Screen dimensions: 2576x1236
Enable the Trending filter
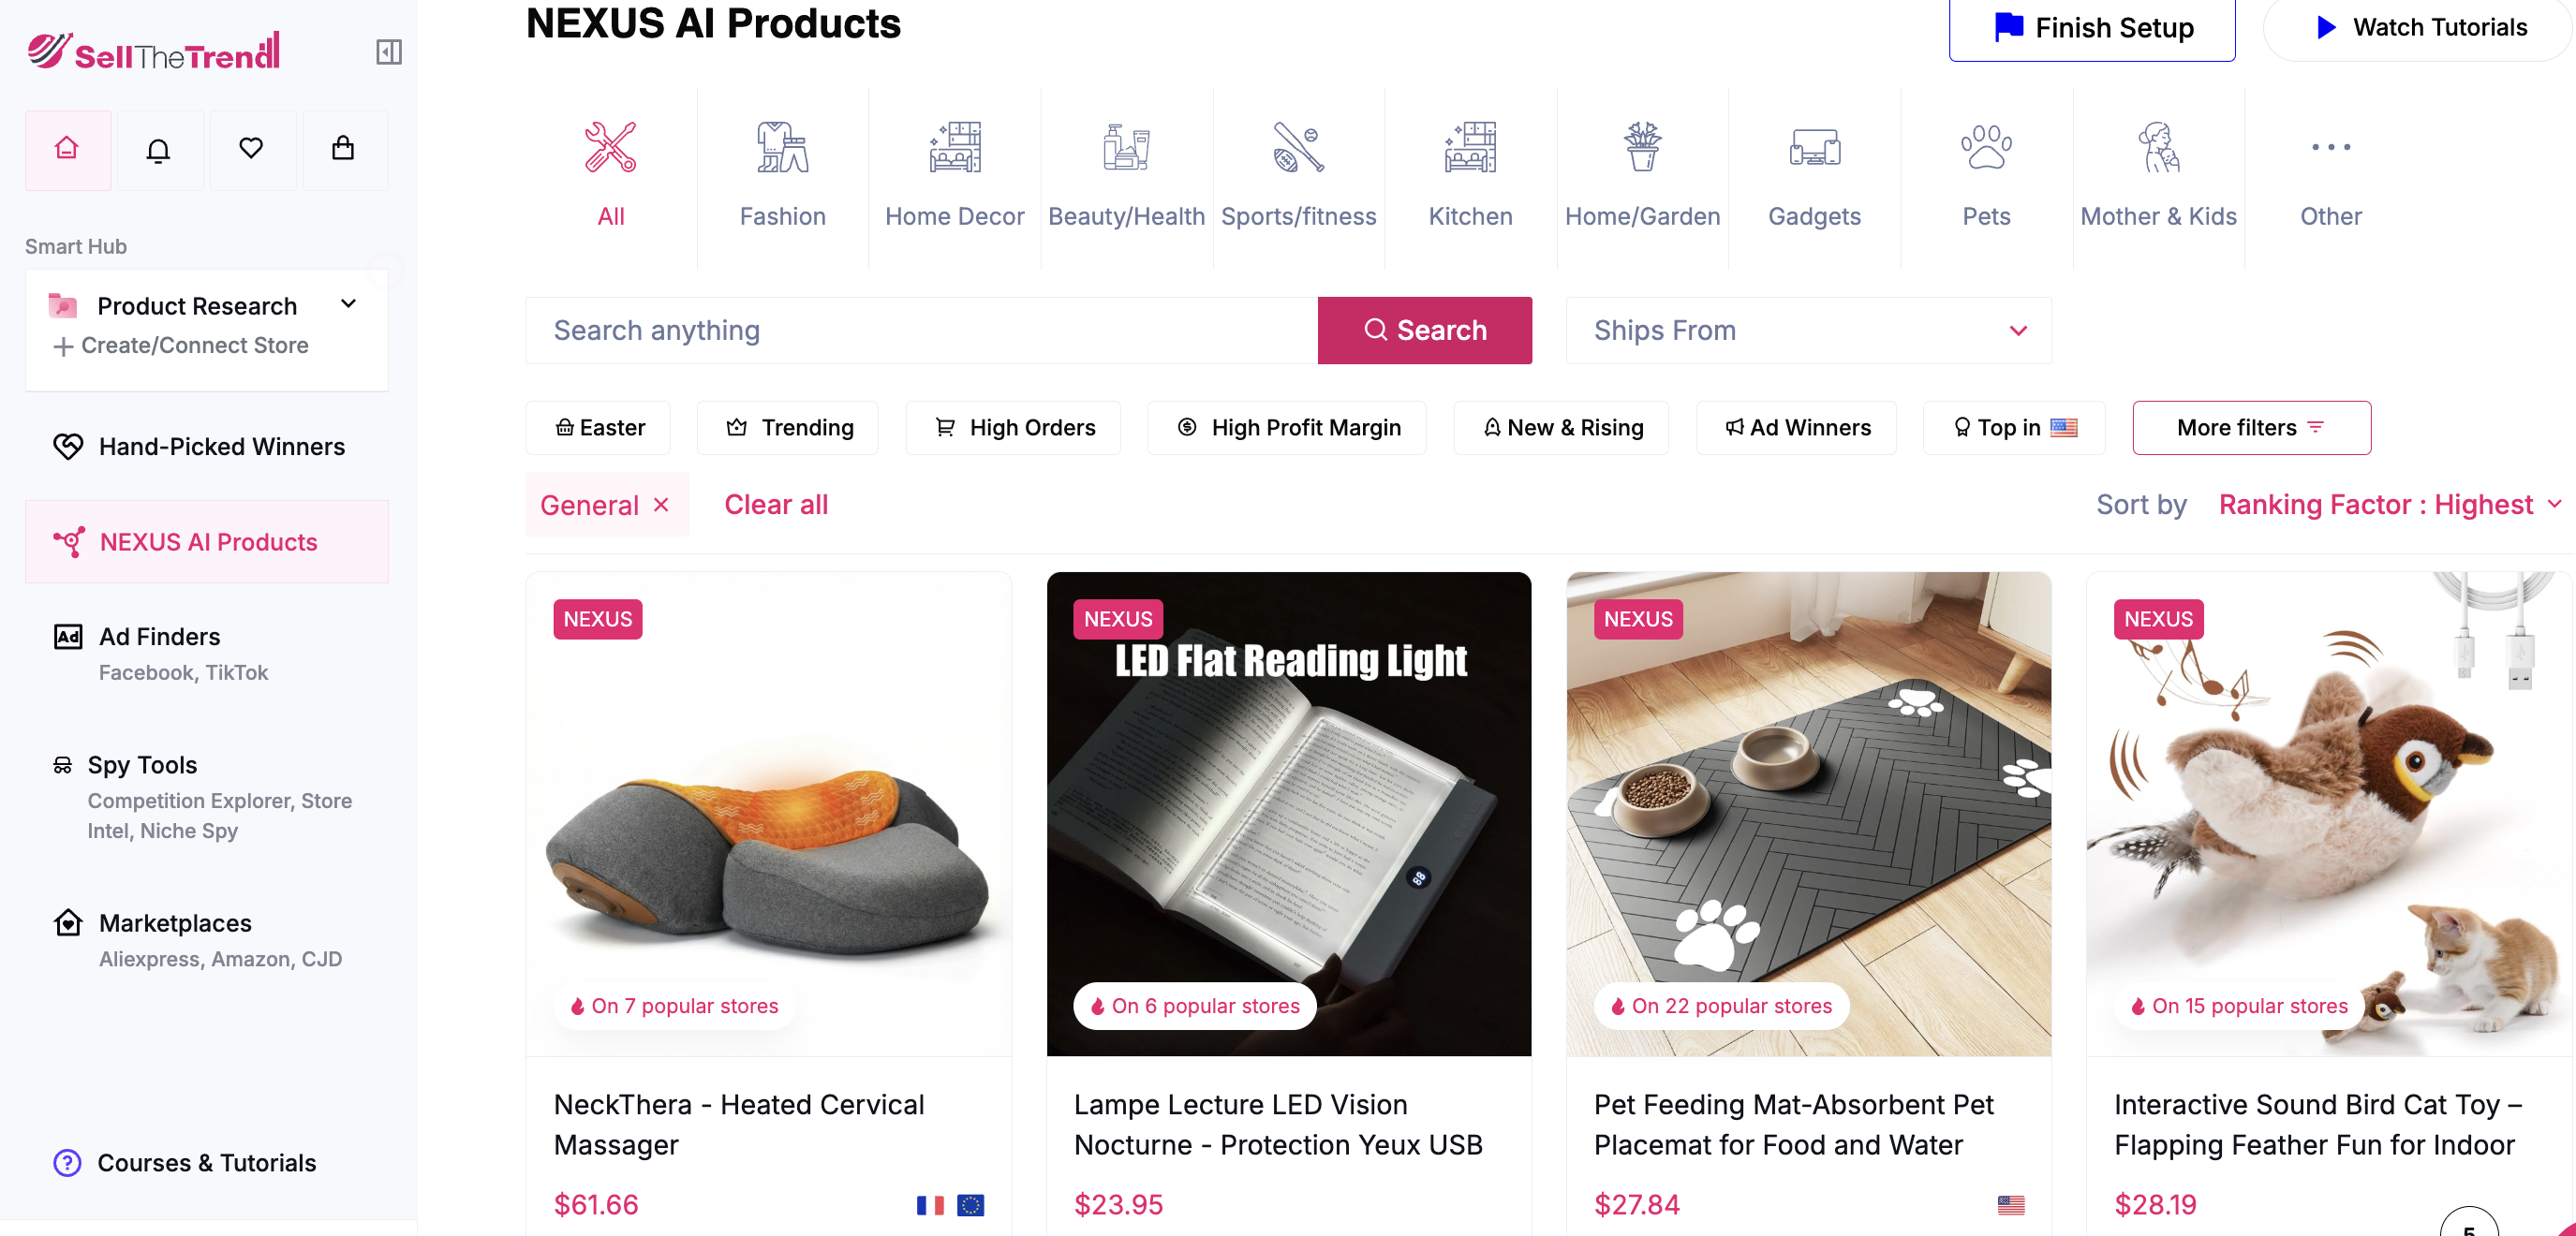tap(787, 427)
